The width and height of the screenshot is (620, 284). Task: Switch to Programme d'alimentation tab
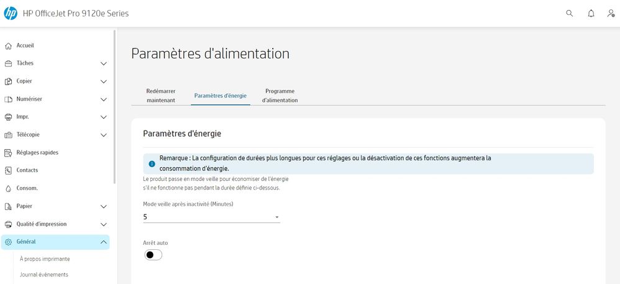(280, 95)
